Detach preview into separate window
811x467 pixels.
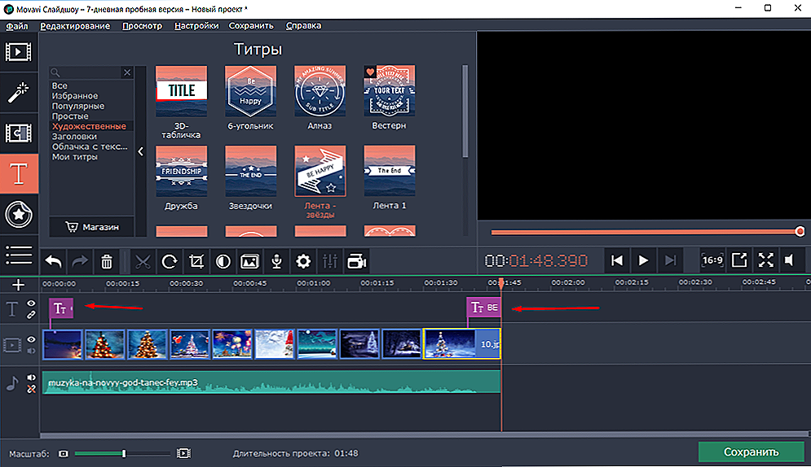(x=739, y=260)
